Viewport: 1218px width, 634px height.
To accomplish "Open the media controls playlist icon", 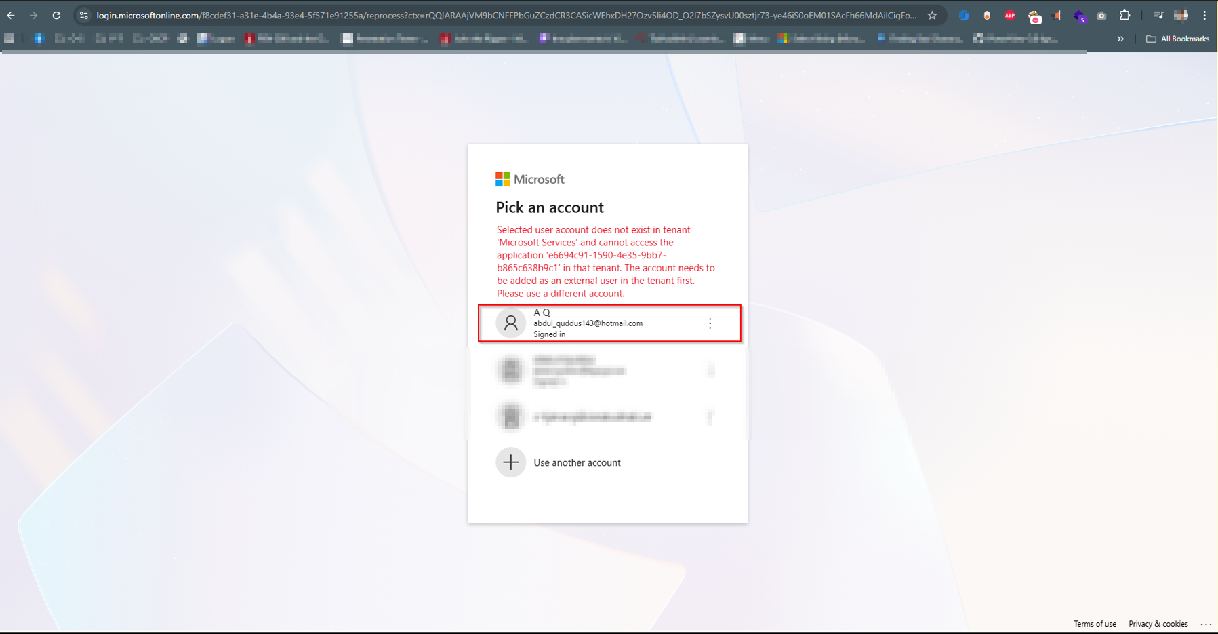I will pos(1158,15).
